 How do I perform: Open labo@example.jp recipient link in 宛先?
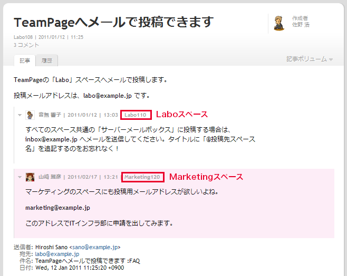pyautogui.click(x=57, y=254)
